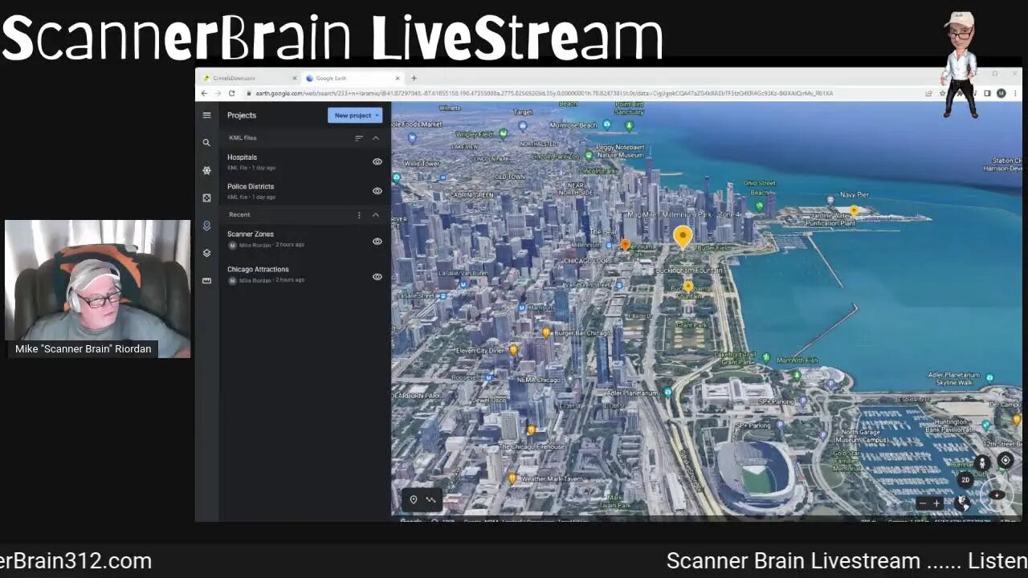Click the OLD TOWN neighborhood label
The height and width of the screenshot is (578, 1028).
(510, 177)
